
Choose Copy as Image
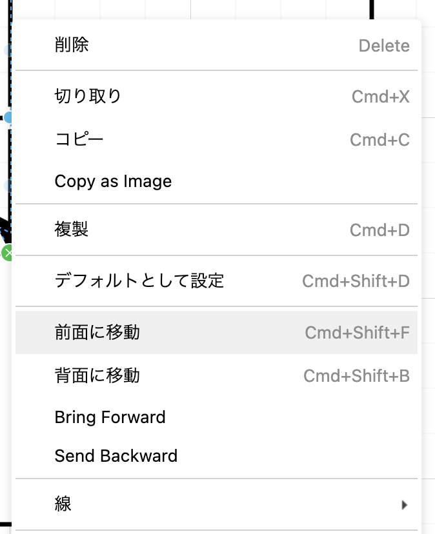[113, 181]
